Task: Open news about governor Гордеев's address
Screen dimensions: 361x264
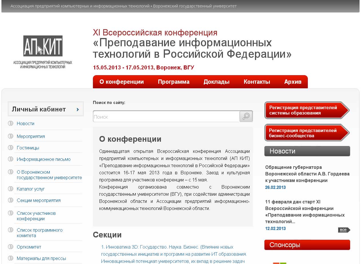Action: (307, 174)
